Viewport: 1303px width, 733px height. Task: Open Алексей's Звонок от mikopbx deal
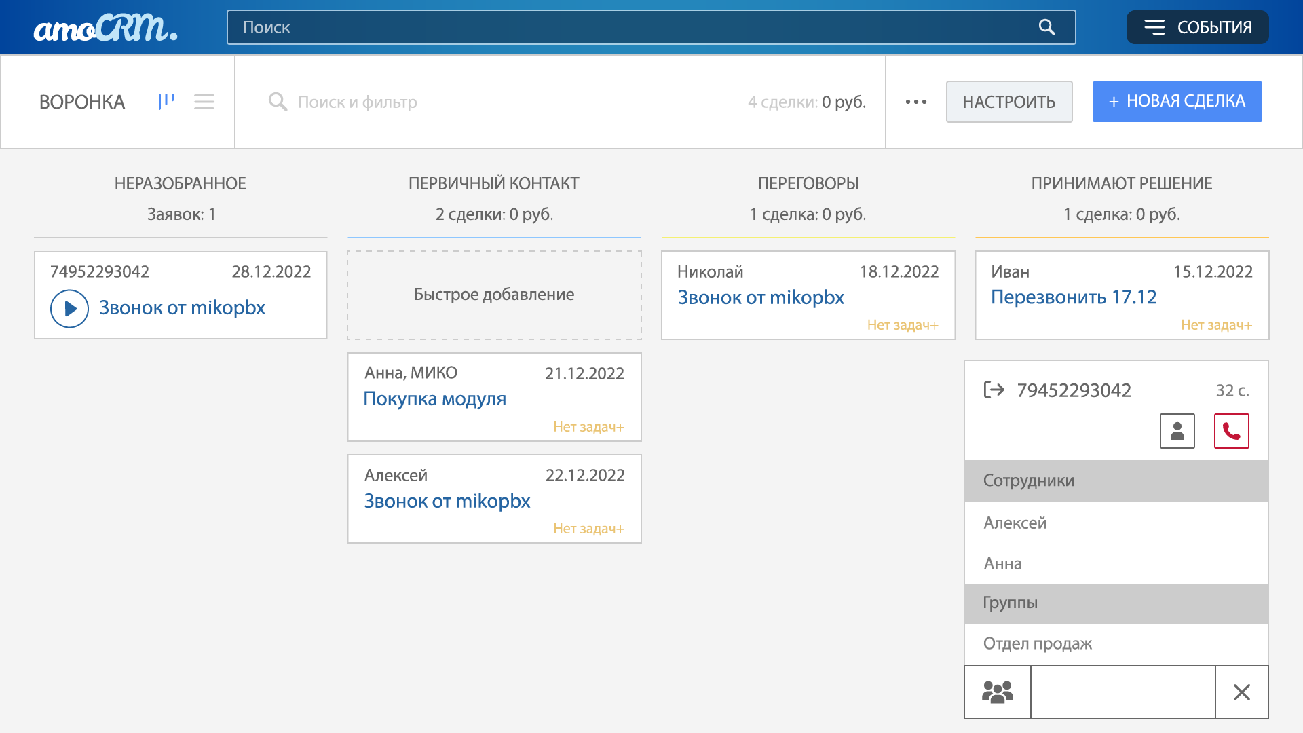tap(447, 501)
